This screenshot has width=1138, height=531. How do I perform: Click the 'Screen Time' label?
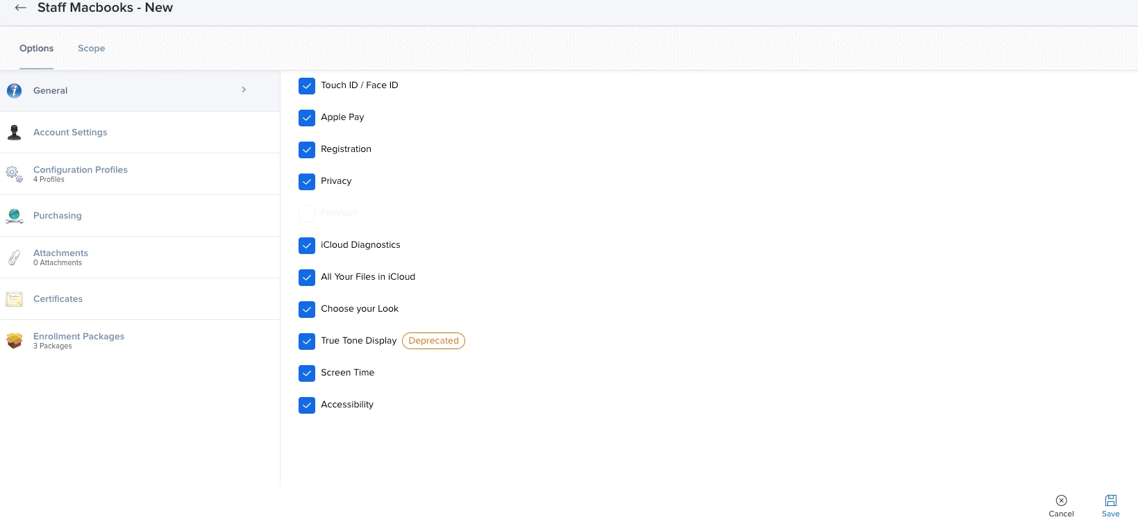347,373
